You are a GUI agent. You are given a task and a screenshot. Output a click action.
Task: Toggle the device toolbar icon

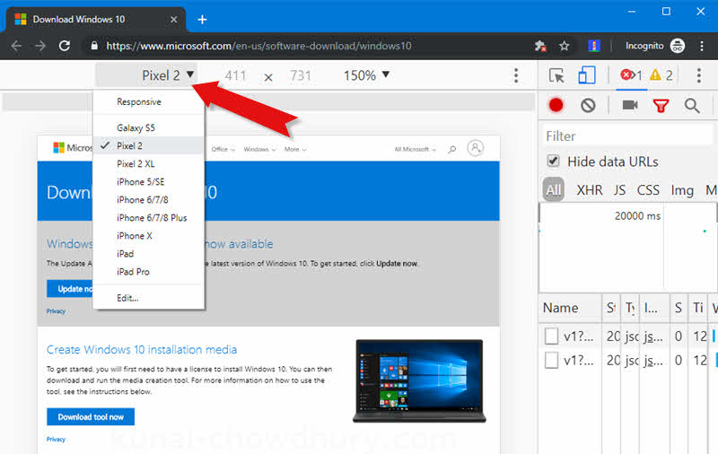(587, 75)
